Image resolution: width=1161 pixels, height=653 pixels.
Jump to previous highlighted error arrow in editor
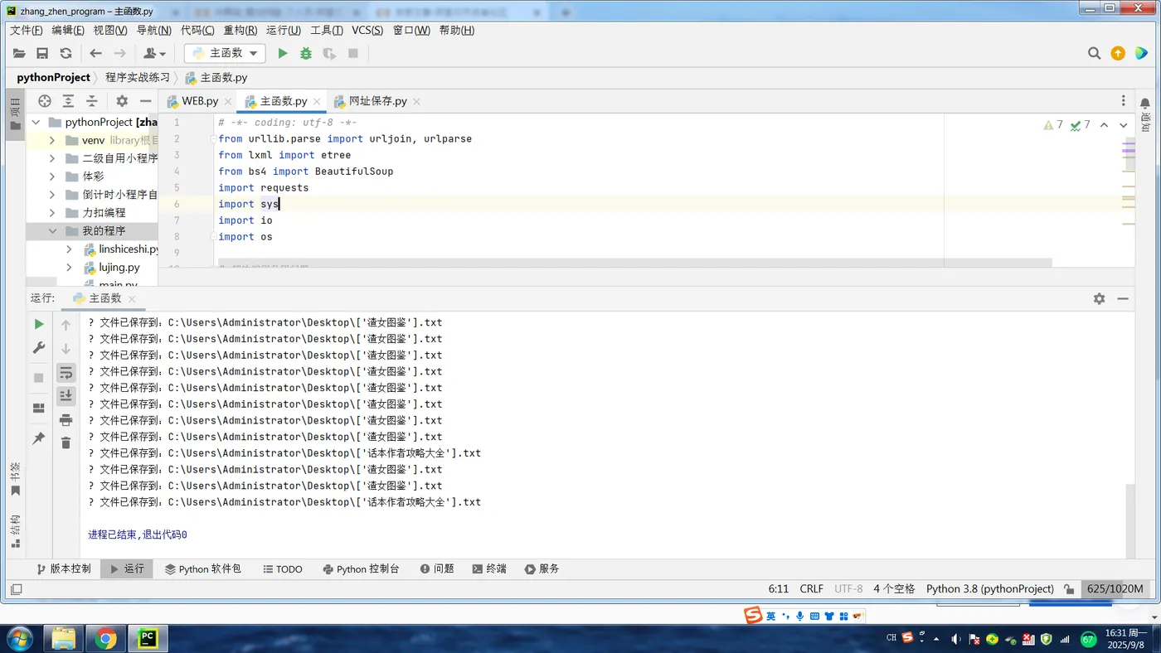[1104, 125]
